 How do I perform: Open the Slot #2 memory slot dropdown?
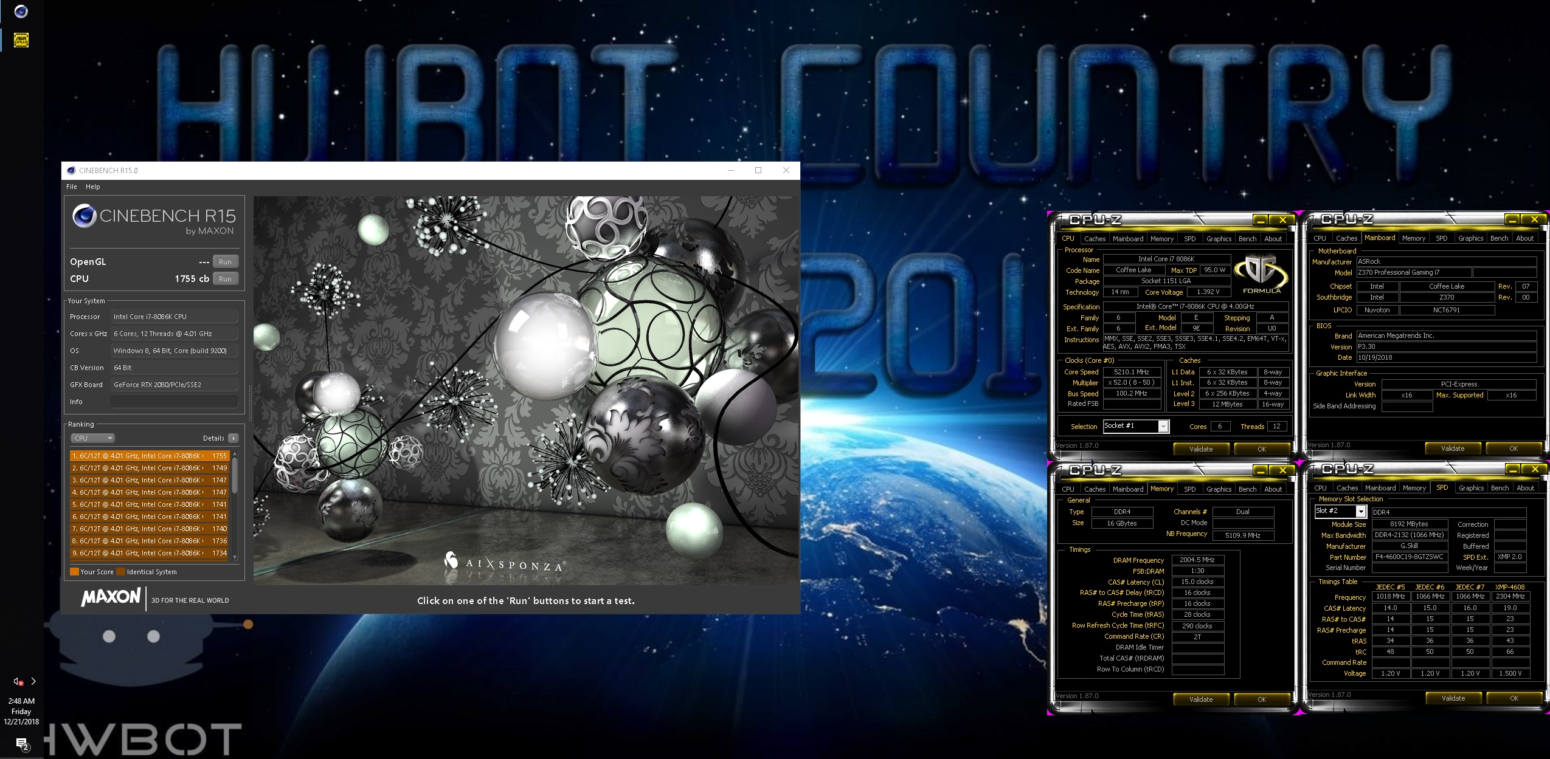1341,511
